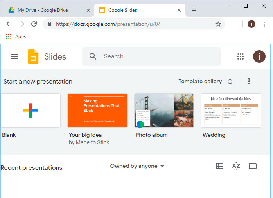Open a new browser tab
273x198 pixels.
pos(194,10)
